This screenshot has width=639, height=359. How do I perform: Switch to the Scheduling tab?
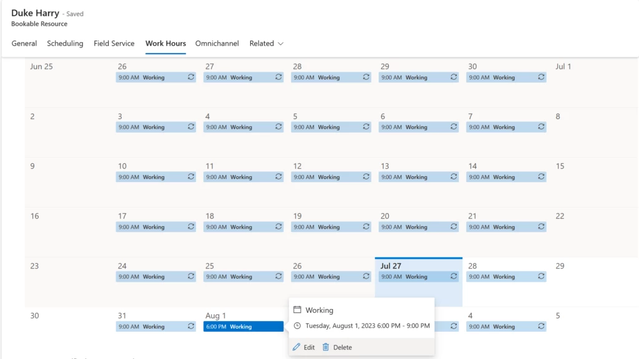65,44
